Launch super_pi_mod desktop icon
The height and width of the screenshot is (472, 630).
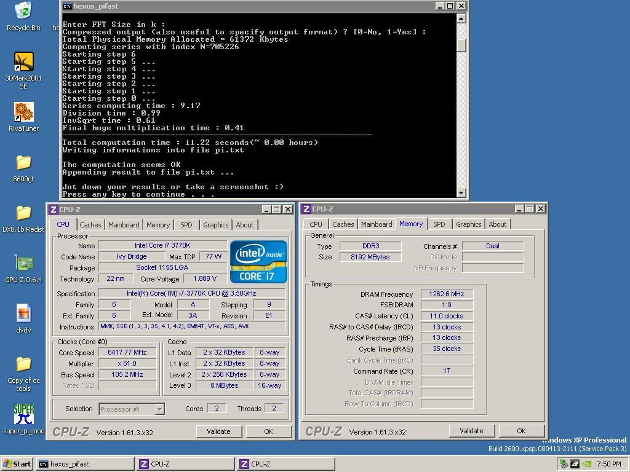tap(23, 419)
